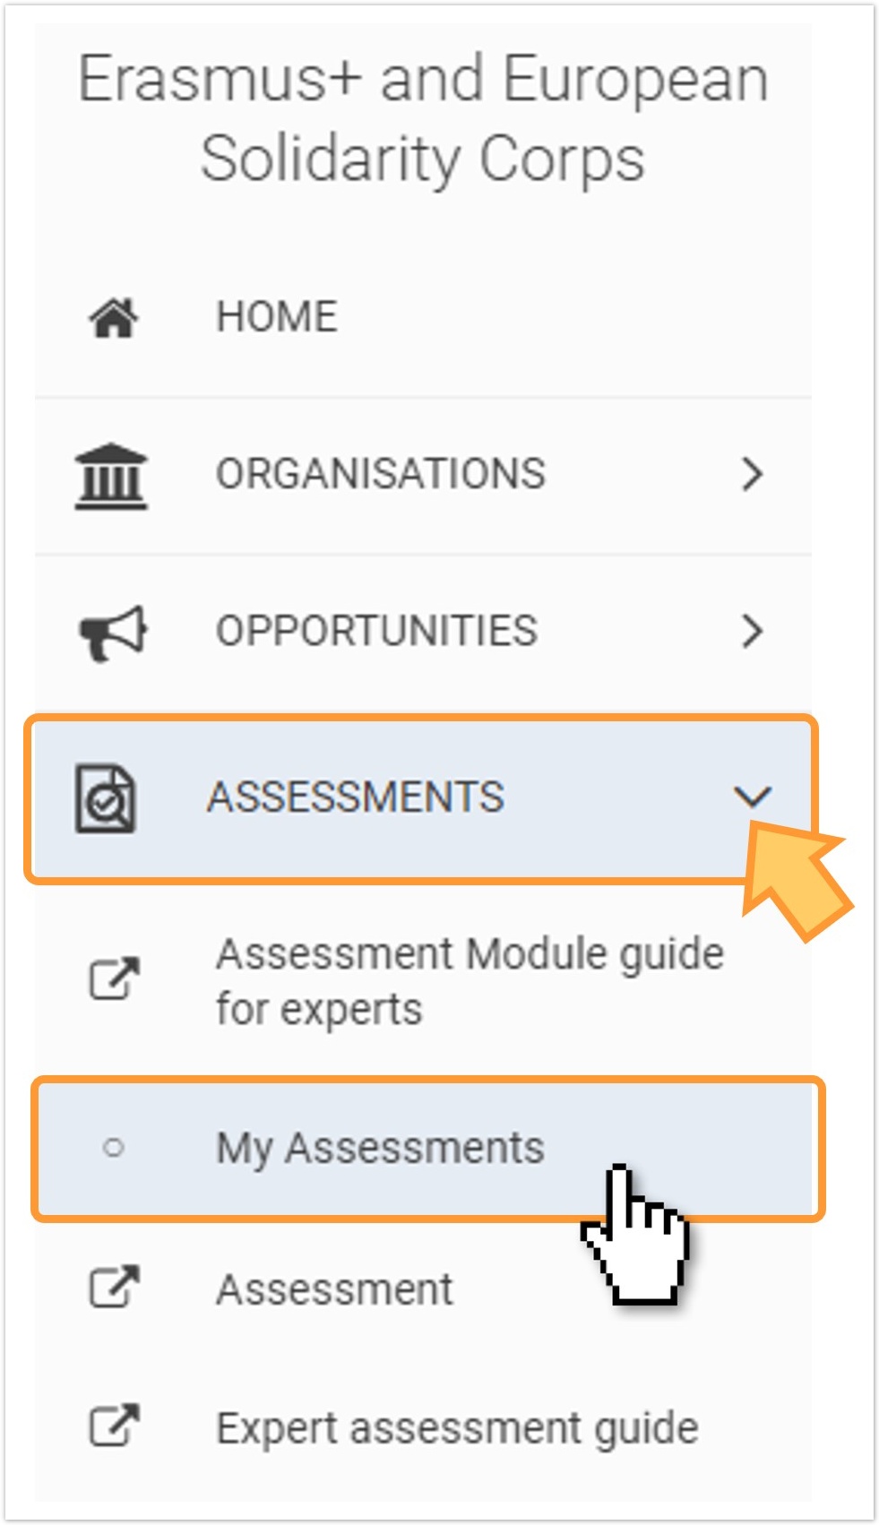This screenshot has width=879, height=1525.
Task: Open the HOME menu item
Action: (277, 317)
